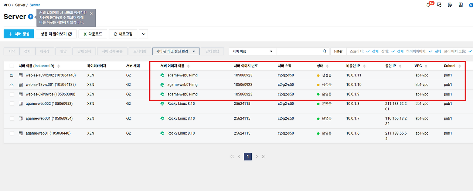This screenshot has width=473, height=191.
Task: Click the Rocky icon in agame-web01 row
Action: tap(162, 133)
